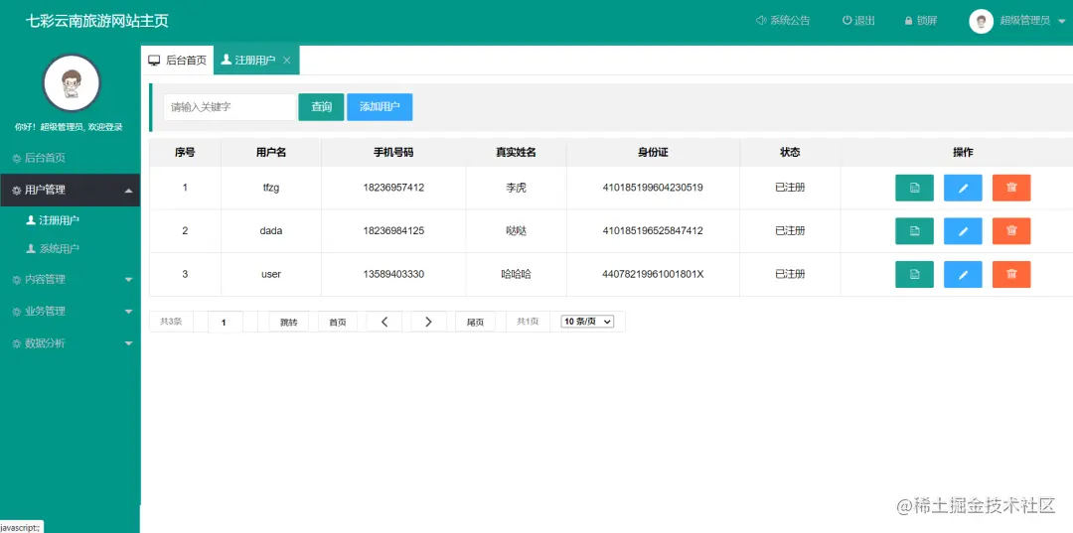Click the username cell dada
The width and height of the screenshot is (1073, 533).
(271, 231)
